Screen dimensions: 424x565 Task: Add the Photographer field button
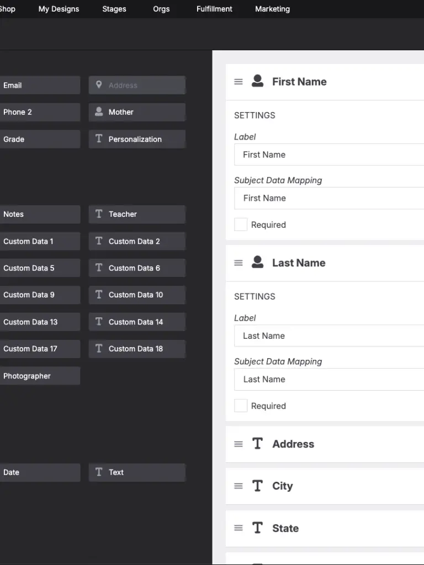pyautogui.click(x=39, y=376)
